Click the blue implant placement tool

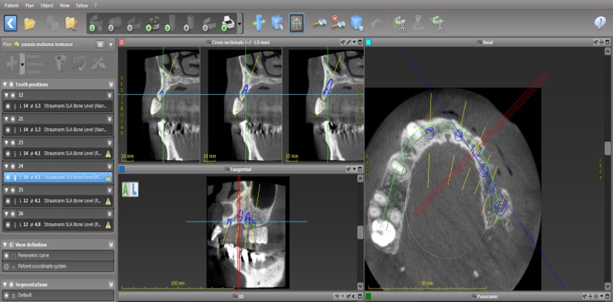point(259,23)
